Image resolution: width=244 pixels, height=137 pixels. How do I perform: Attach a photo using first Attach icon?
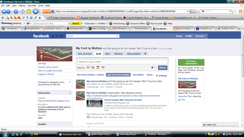(x=88, y=68)
